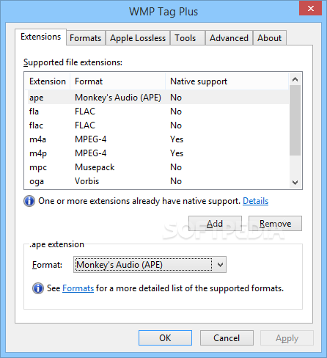The height and width of the screenshot is (358, 327).
Task: Select the fla extension row
Action: click(158, 112)
